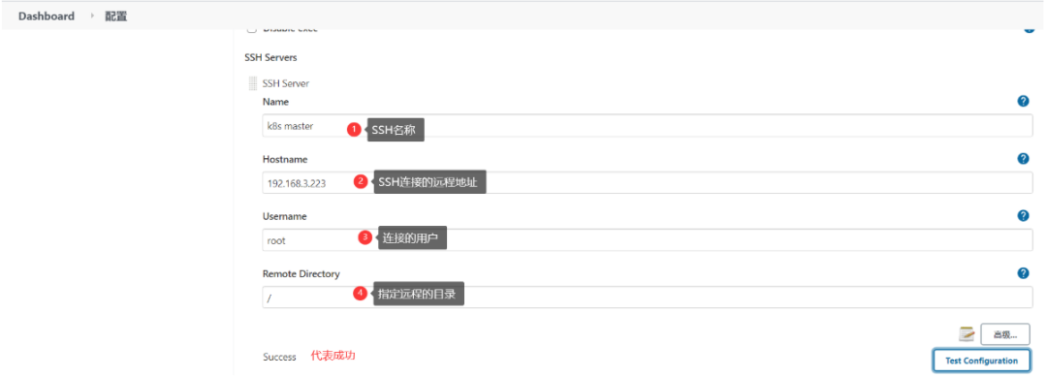Open help for the Hostname field
Viewport: 1047px width, 377px height.
pyautogui.click(x=1023, y=159)
